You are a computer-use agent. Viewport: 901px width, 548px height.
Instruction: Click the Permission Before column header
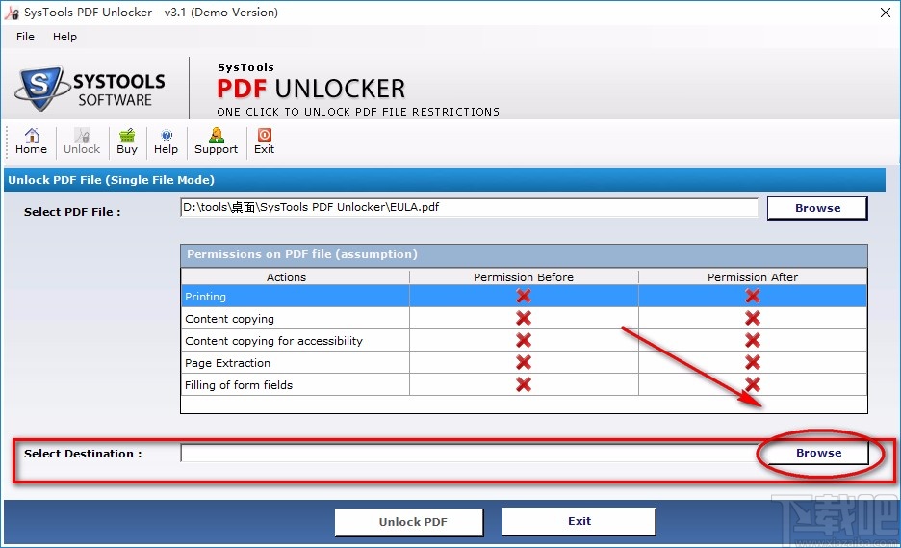(x=524, y=276)
